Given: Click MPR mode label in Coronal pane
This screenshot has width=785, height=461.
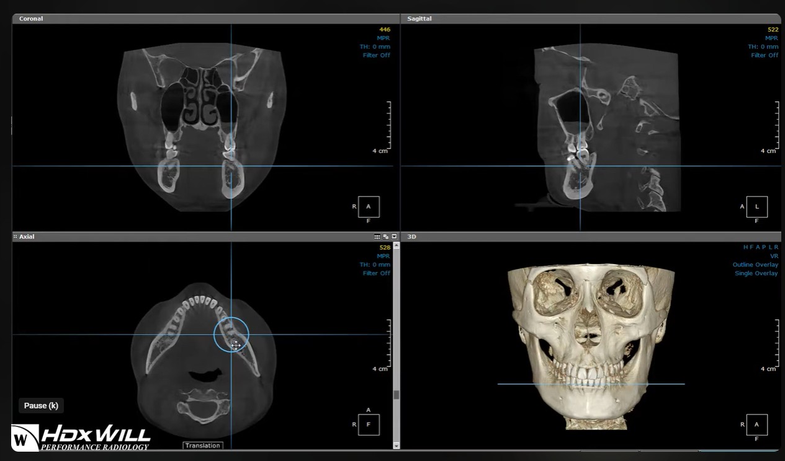Looking at the screenshot, I should [x=384, y=38].
